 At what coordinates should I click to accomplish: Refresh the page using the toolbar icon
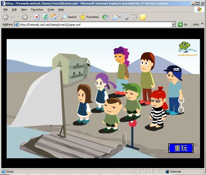coord(45,17)
